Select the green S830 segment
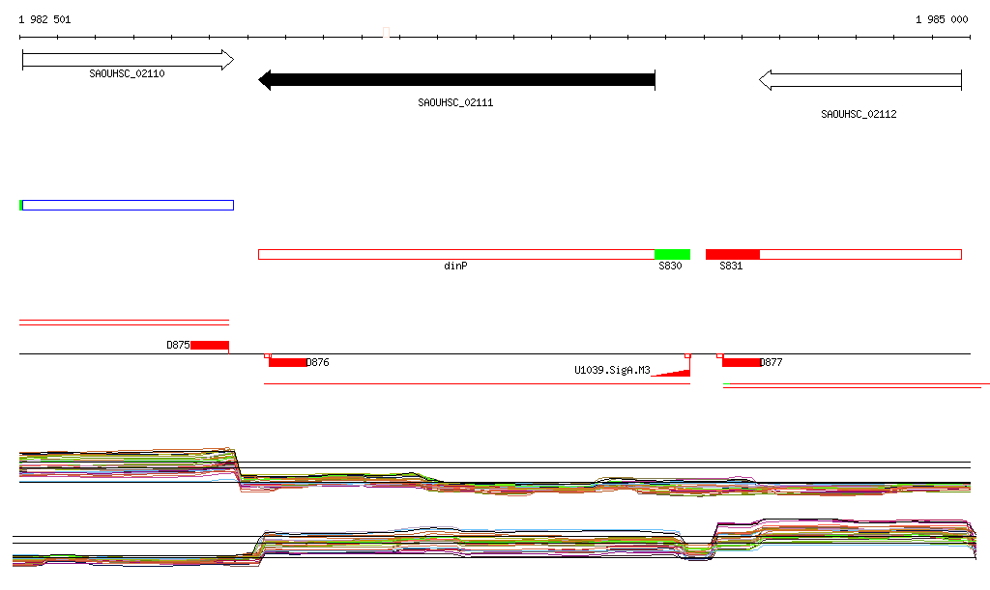The width and height of the screenshot is (990, 590). pyautogui.click(x=673, y=255)
